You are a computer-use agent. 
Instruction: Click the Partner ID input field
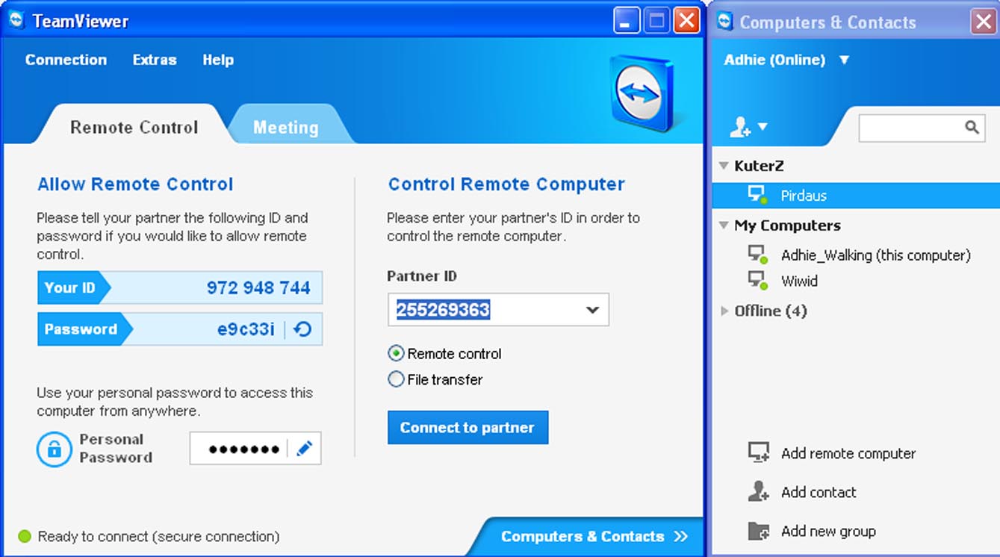tap(498, 310)
